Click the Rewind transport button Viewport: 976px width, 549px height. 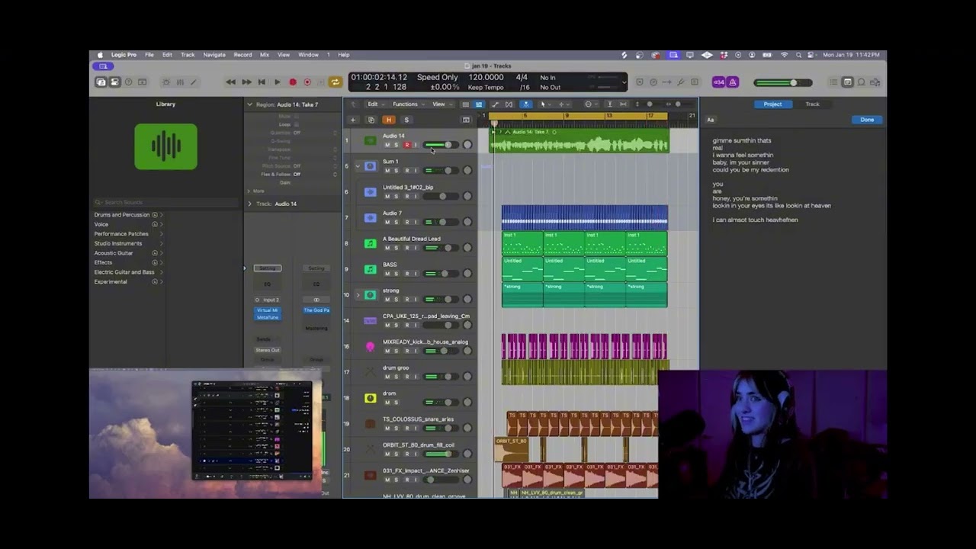[231, 82]
